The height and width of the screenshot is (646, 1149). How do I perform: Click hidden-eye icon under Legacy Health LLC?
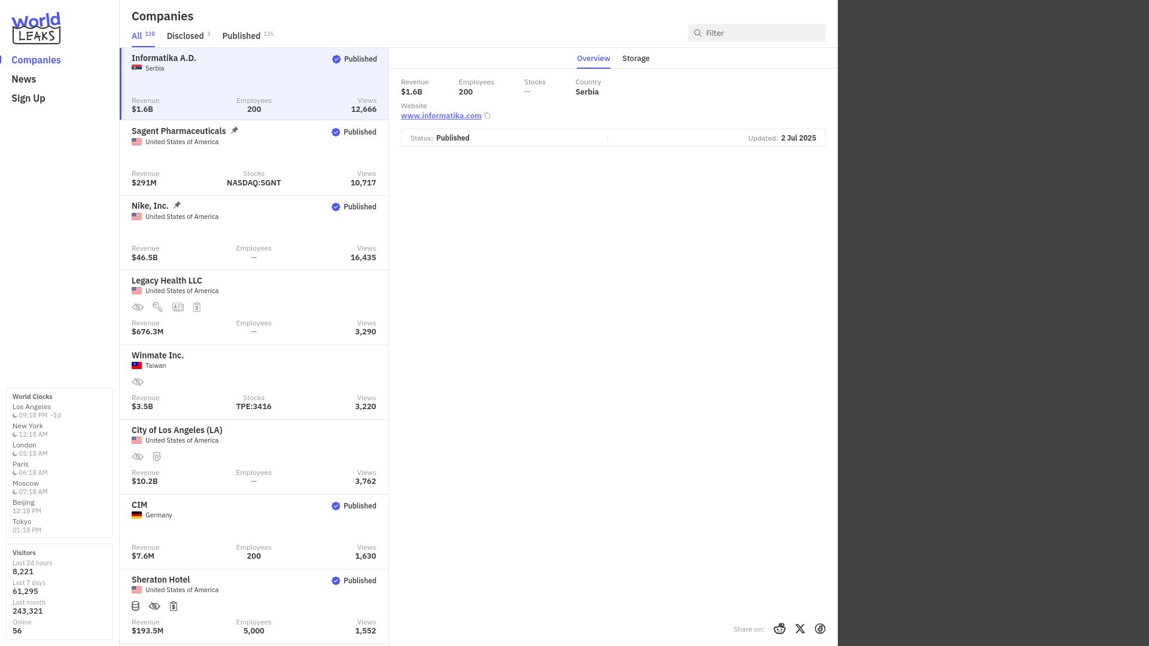point(138,307)
